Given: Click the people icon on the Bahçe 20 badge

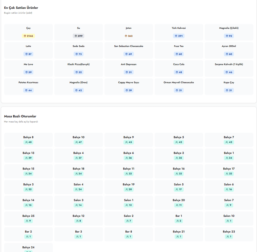Looking at the screenshot, I should pyautogui.click(x=177, y=205).
